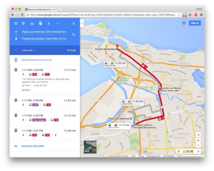Open DETAILS for the first route
214x171 pixels.
[26, 90]
